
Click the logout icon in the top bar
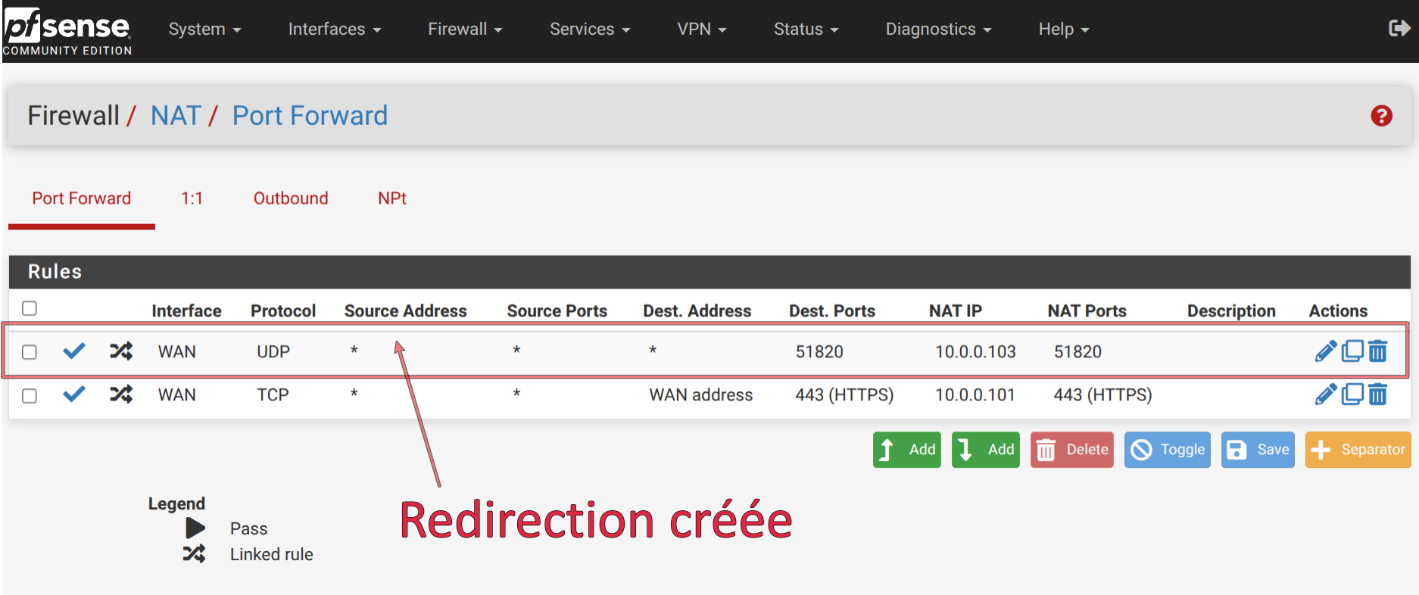coord(1399,29)
